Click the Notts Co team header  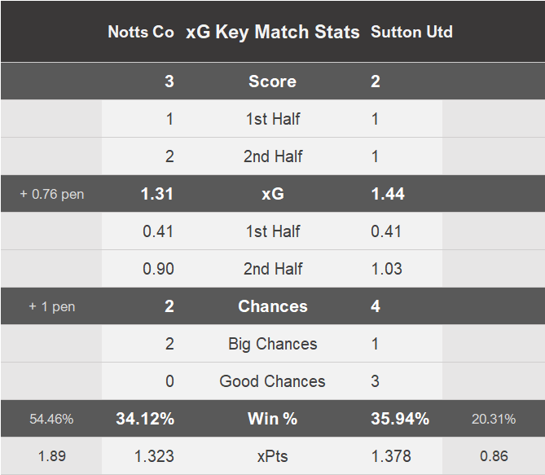pos(141,32)
